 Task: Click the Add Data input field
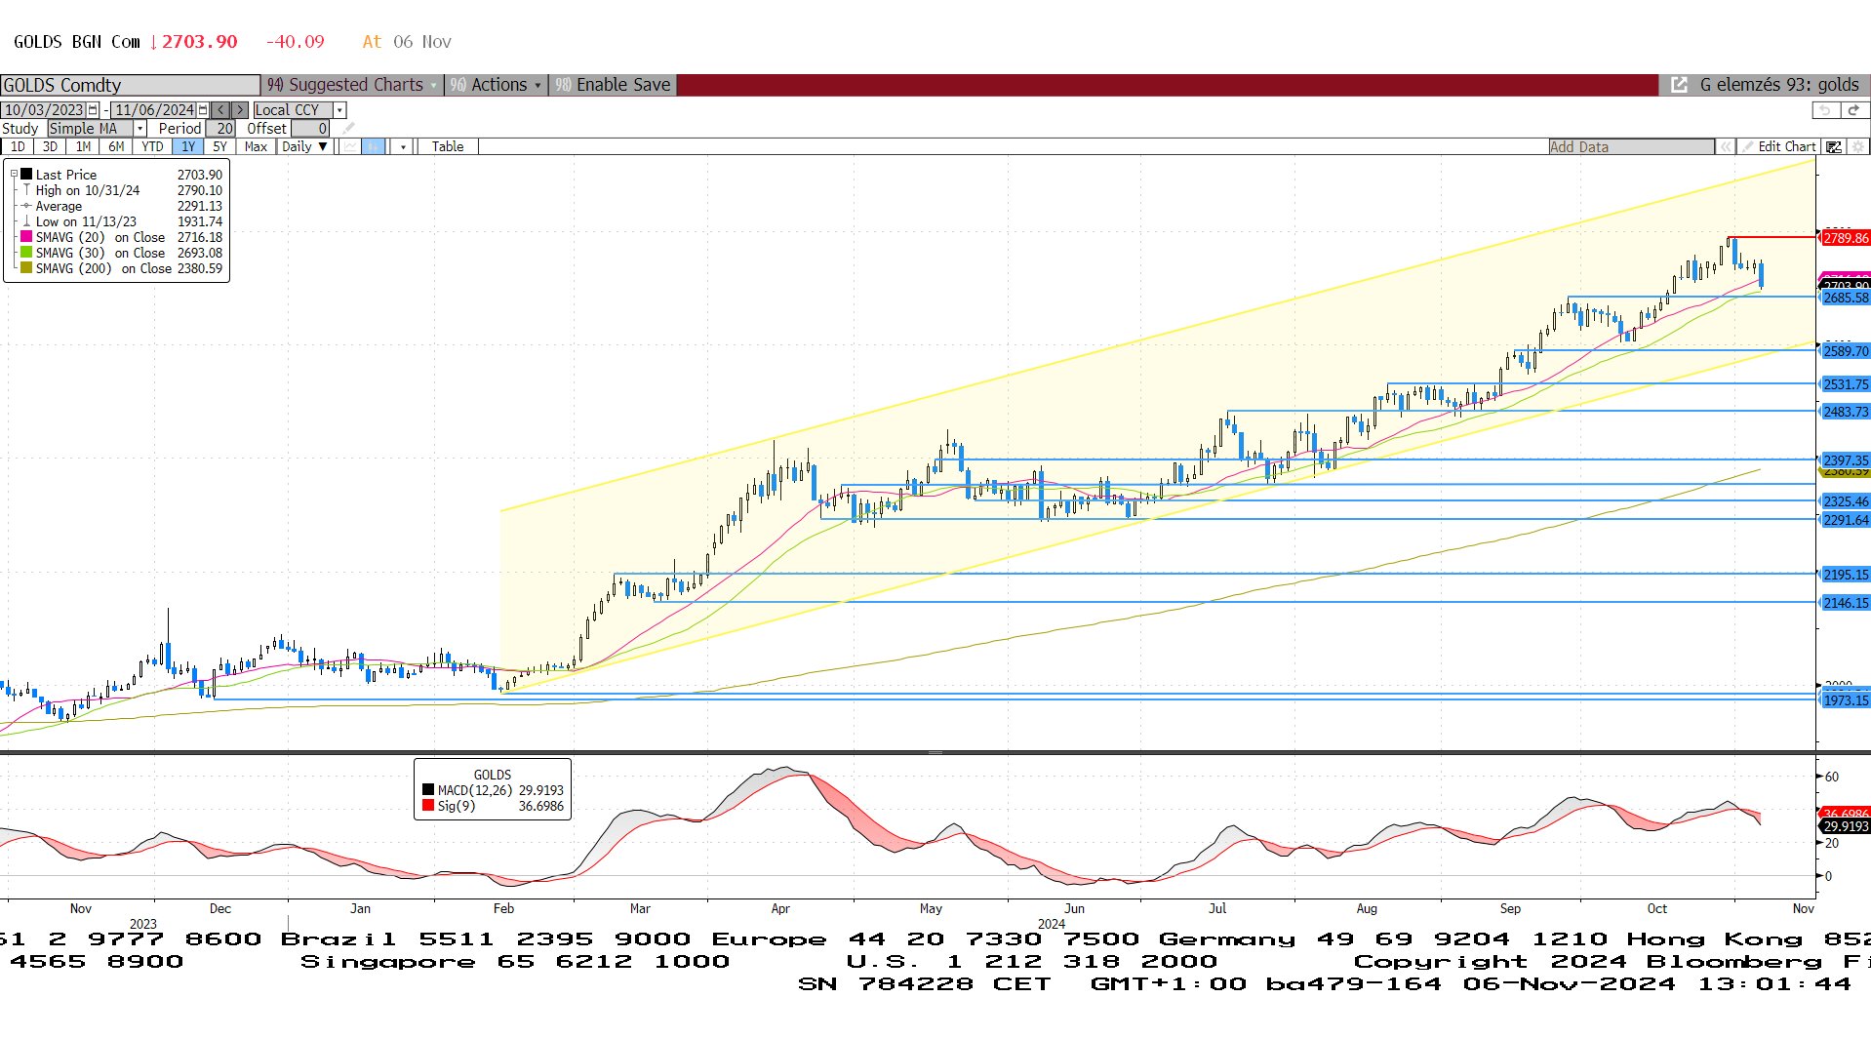click(1631, 146)
